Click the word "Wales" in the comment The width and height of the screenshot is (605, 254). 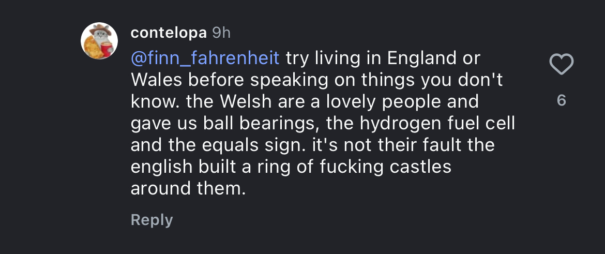(x=154, y=80)
